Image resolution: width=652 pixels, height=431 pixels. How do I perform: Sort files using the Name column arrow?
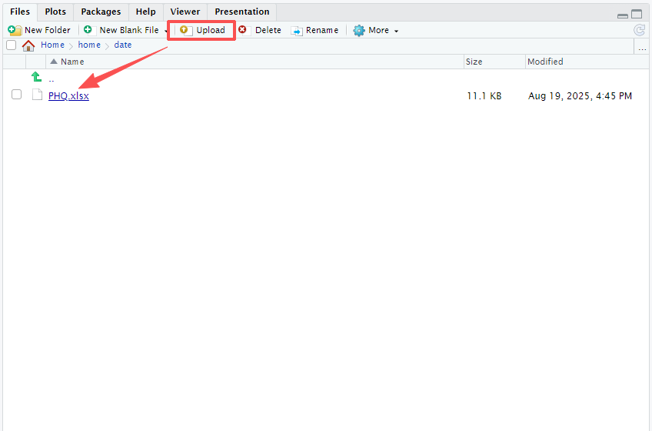pyautogui.click(x=54, y=62)
